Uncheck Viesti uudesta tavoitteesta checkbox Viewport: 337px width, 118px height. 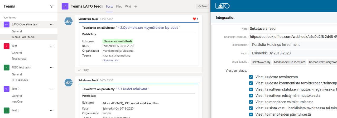251,77
